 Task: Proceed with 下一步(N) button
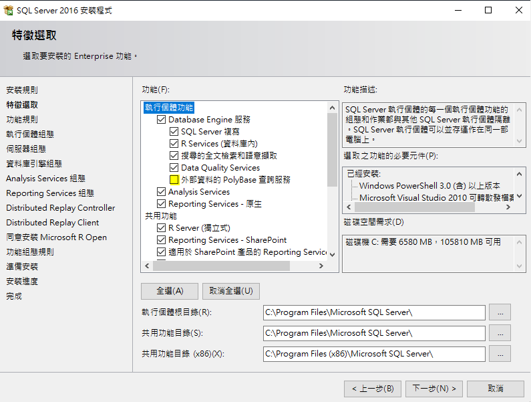point(434,389)
